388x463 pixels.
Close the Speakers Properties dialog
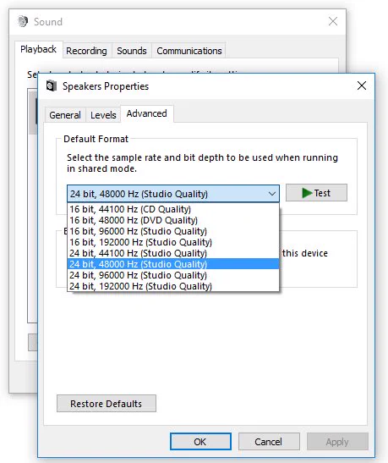(362, 85)
